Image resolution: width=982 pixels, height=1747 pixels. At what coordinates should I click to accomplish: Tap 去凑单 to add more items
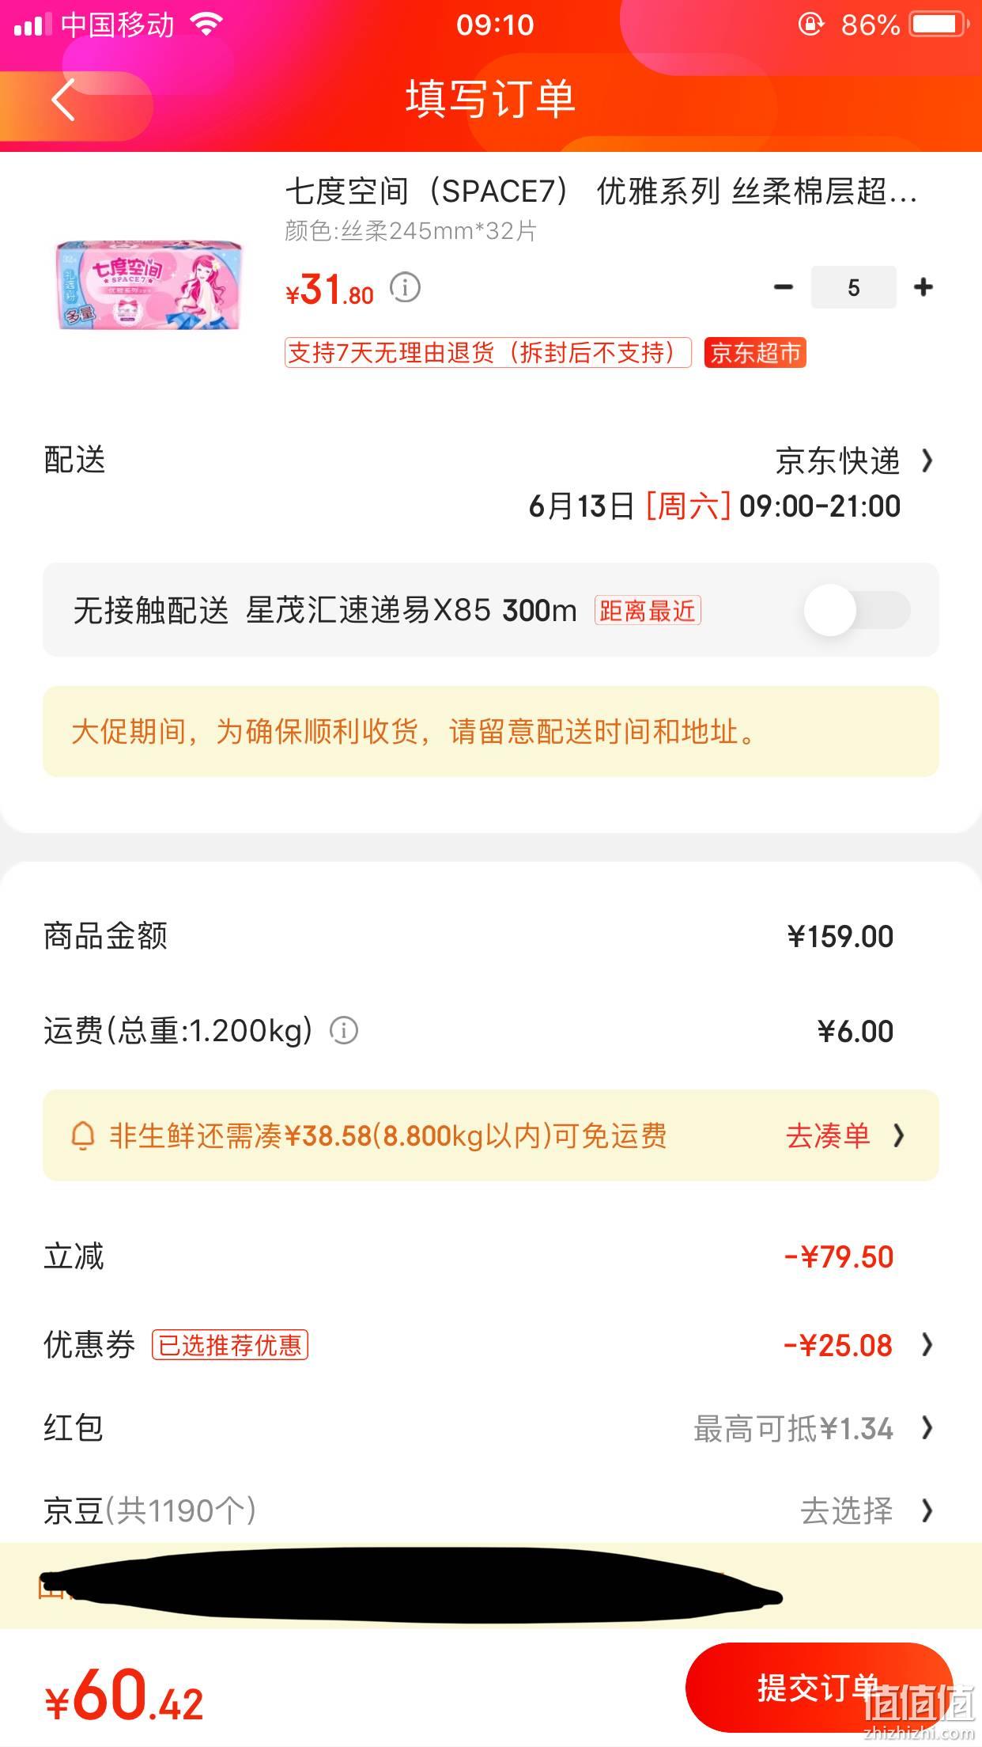[828, 1136]
